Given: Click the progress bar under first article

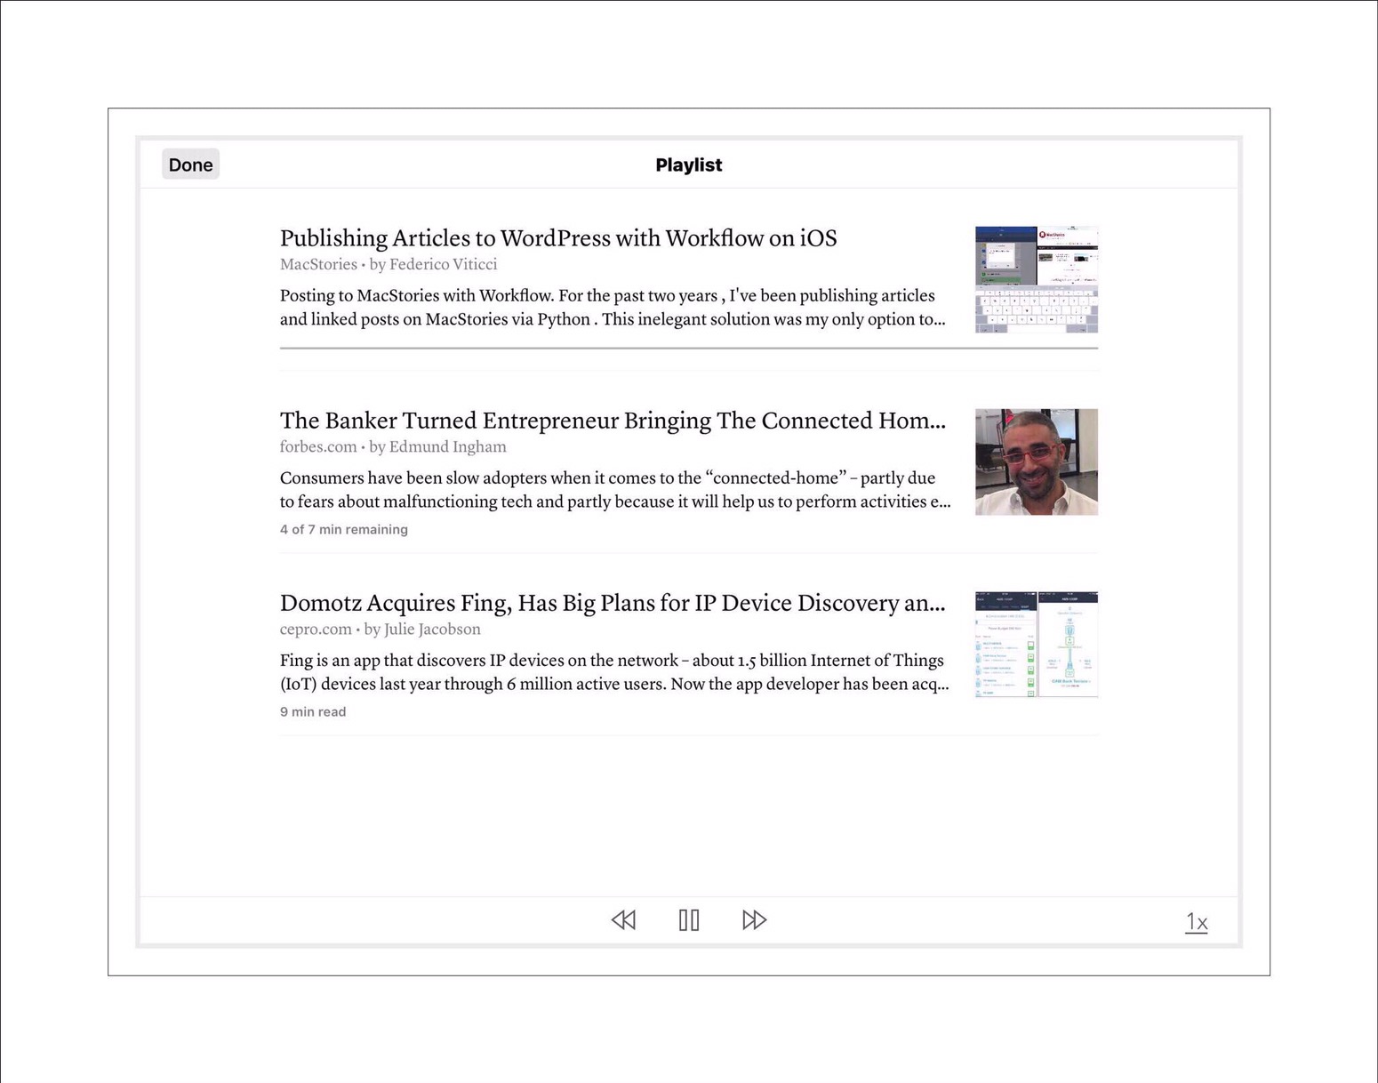Looking at the screenshot, I should [x=688, y=348].
